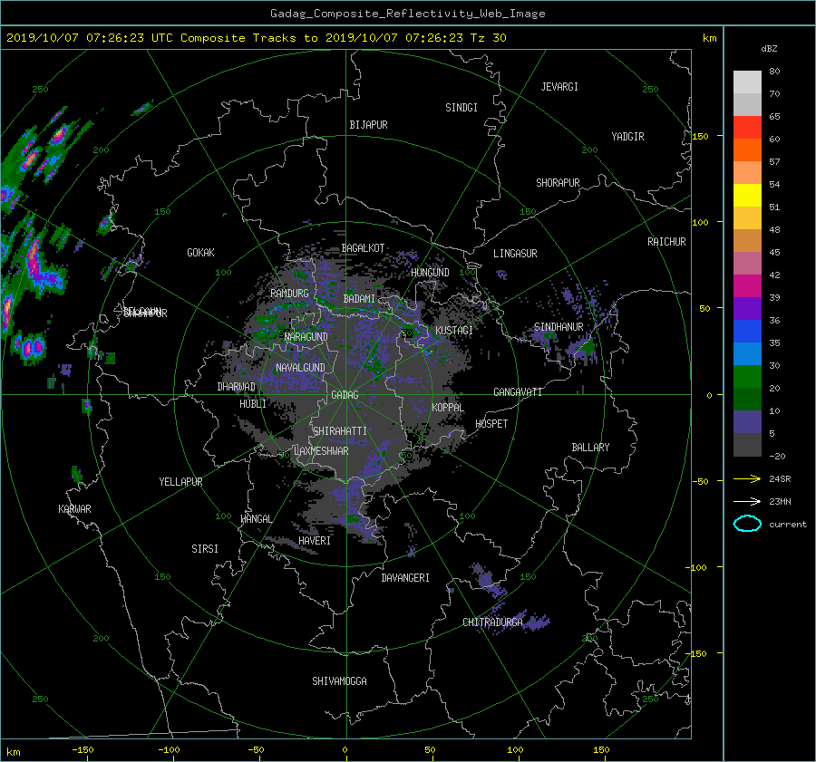The height and width of the screenshot is (762, 816).
Task: Click the SHORAPUR city label
Action: click(558, 183)
